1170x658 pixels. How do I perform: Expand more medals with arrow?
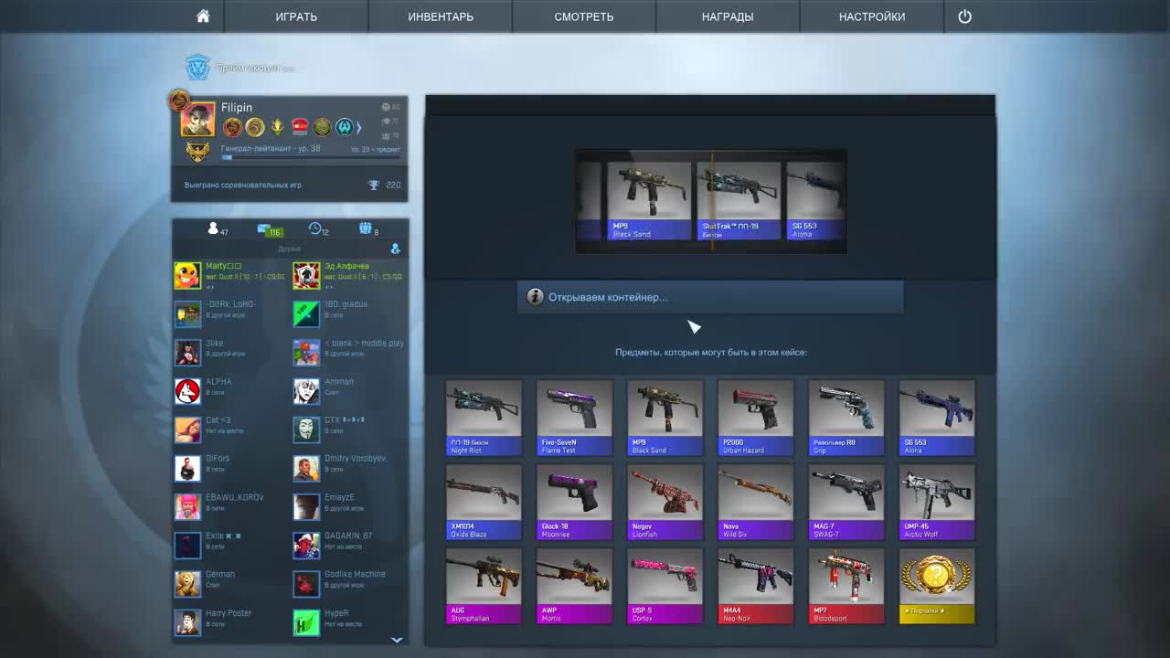pos(359,127)
